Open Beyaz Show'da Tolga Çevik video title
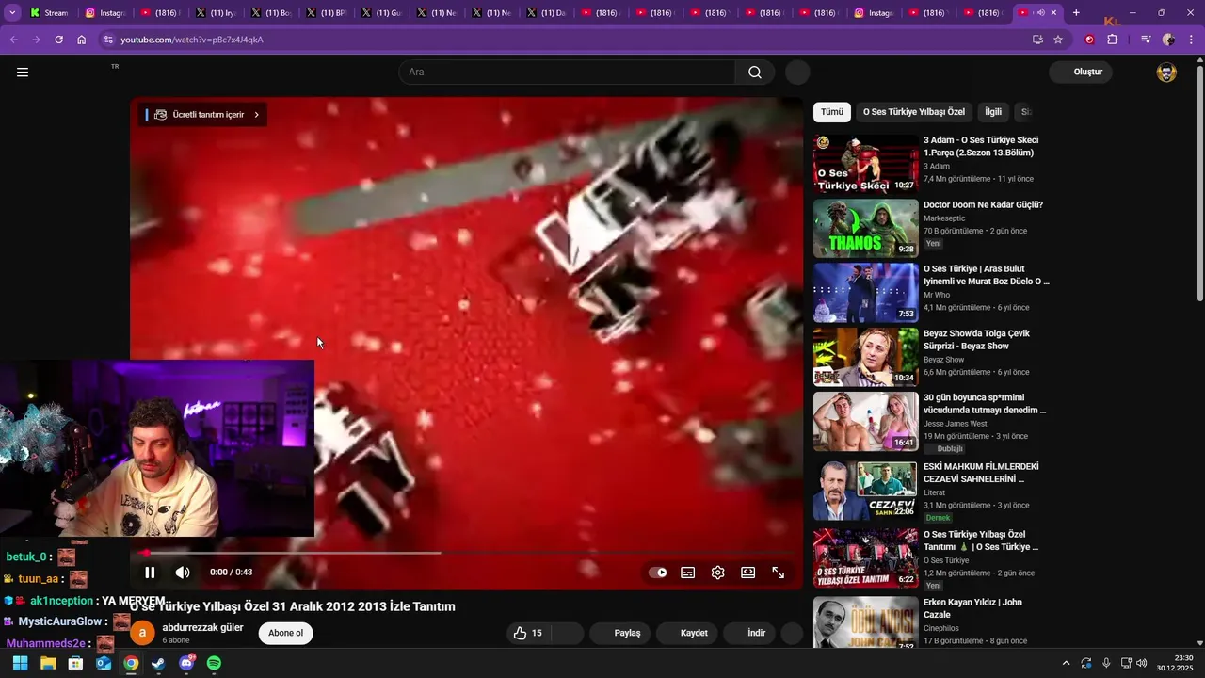This screenshot has width=1205, height=678. [976, 340]
